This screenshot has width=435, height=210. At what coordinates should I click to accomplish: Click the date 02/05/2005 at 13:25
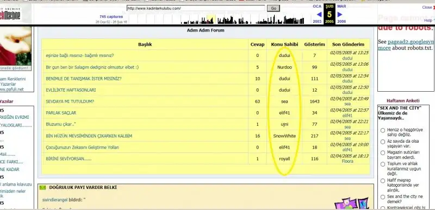[x=349, y=53]
